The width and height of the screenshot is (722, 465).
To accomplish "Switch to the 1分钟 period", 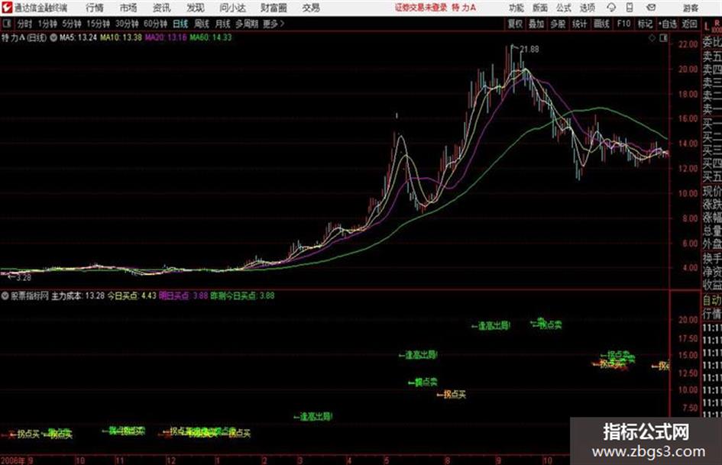I will (x=47, y=24).
